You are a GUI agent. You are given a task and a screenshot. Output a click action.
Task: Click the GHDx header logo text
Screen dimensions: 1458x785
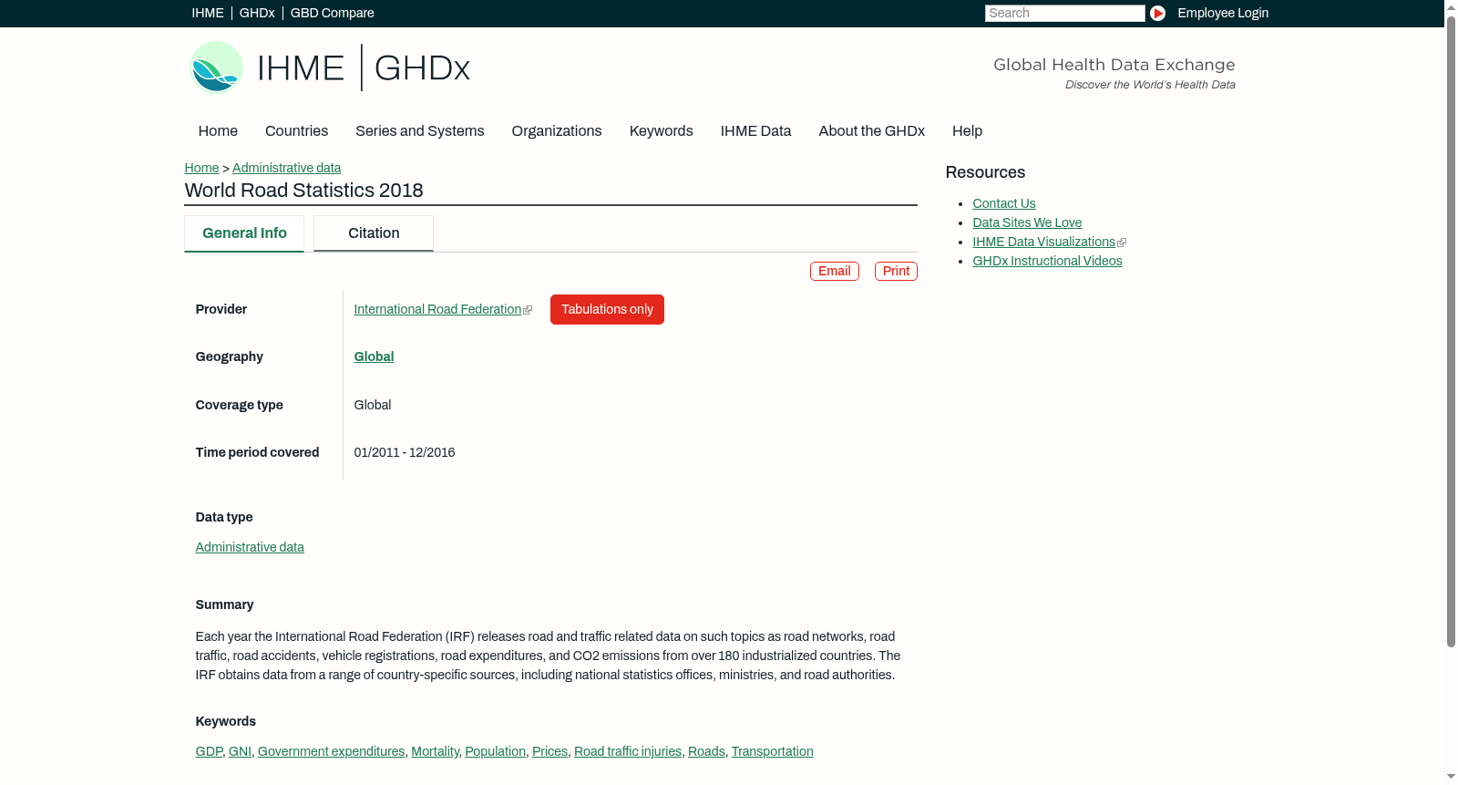pyautogui.click(x=422, y=68)
